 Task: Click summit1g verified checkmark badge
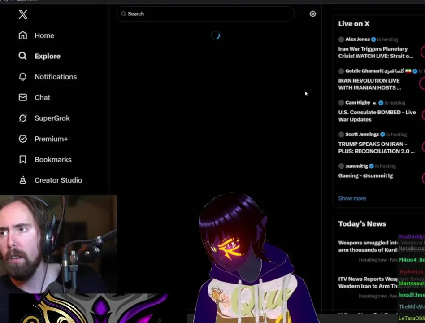(x=371, y=166)
